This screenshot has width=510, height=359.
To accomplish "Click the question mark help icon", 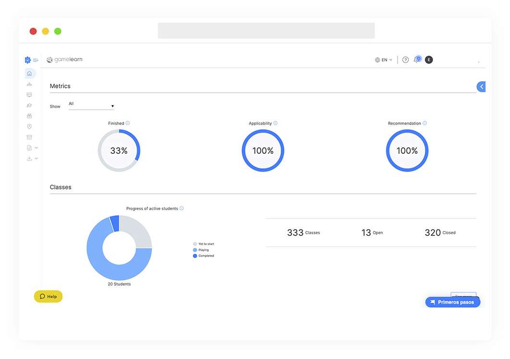I will pyautogui.click(x=405, y=60).
